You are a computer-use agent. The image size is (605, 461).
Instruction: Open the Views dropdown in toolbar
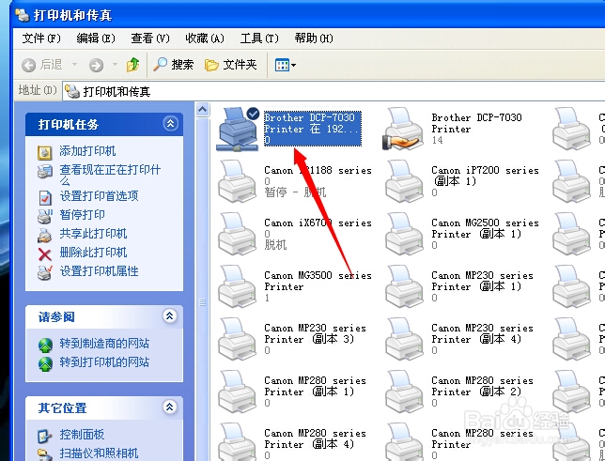point(286,65)
